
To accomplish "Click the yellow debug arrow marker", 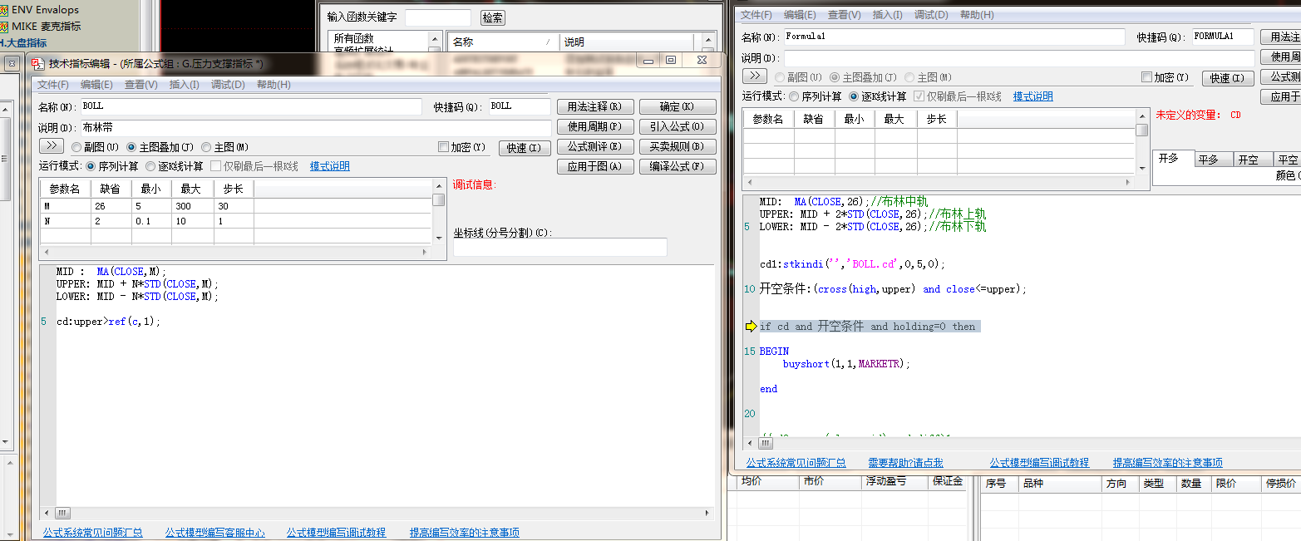I will point(752,327).
